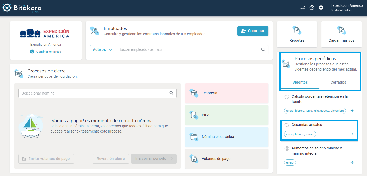Open the settings gear in top bar
Viewport: 367px width, 176px height.
click(321, 8)
